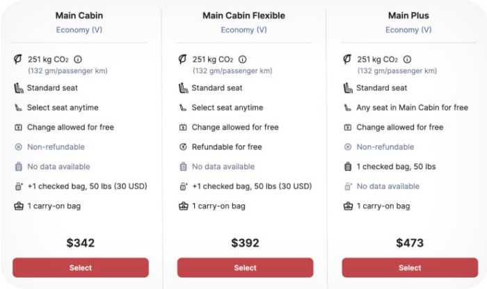
Task: Click CO2 info icon in Main Cabin Flexible
Action: click(243, 60)
